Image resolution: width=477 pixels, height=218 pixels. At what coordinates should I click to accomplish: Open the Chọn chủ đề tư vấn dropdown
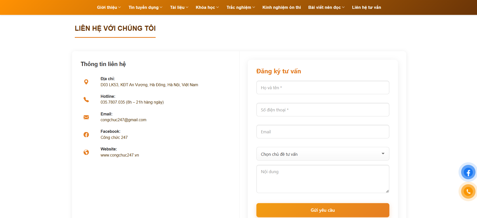click(323, 154)
